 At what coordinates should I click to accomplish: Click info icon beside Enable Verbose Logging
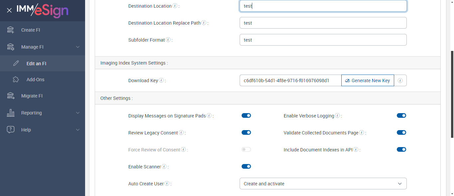337,116
